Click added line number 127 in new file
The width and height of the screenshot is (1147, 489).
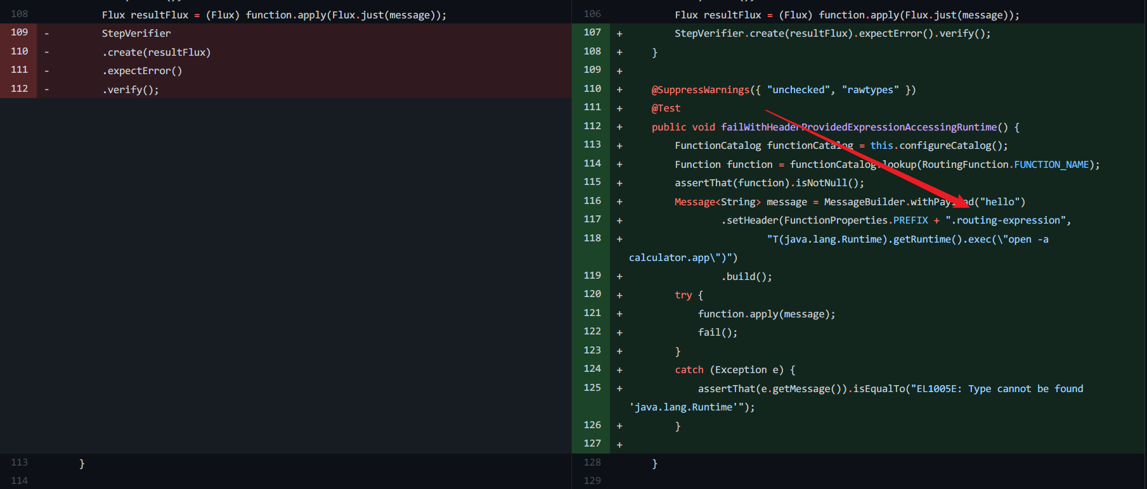(x=592, y=443)
